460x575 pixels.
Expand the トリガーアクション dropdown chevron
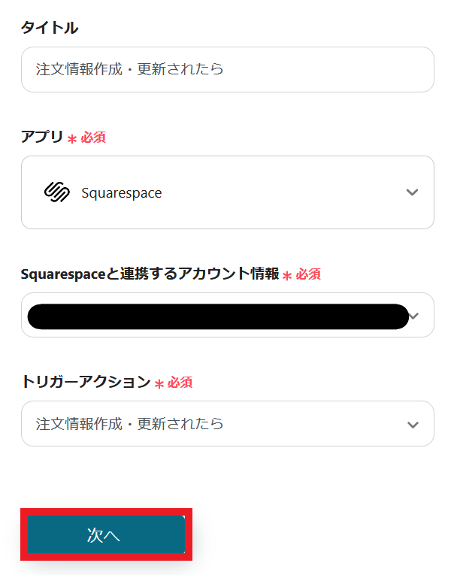[x=412, y=424]
